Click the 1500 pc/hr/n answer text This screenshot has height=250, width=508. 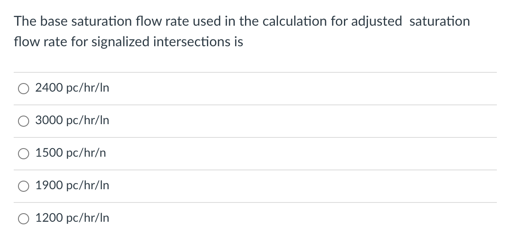(x=70, y=153)
